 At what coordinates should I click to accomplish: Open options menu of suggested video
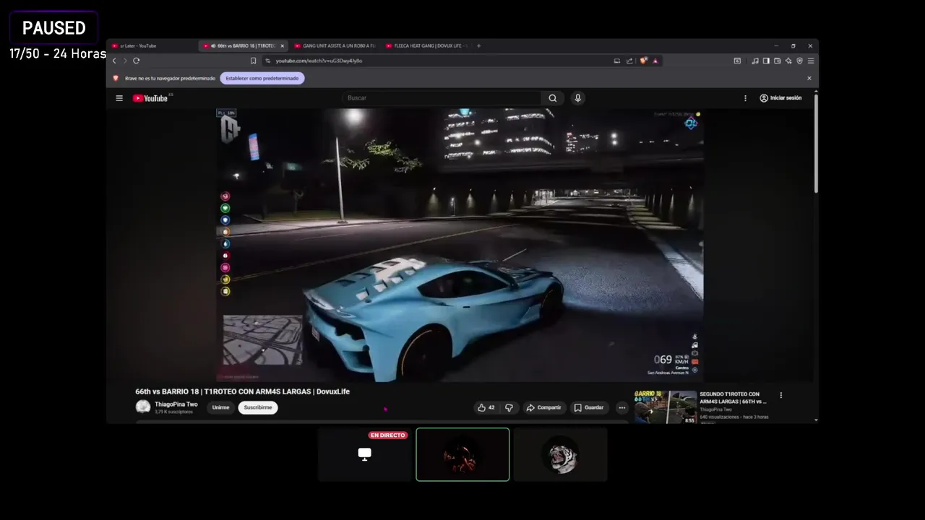click(x=780, y=395)
